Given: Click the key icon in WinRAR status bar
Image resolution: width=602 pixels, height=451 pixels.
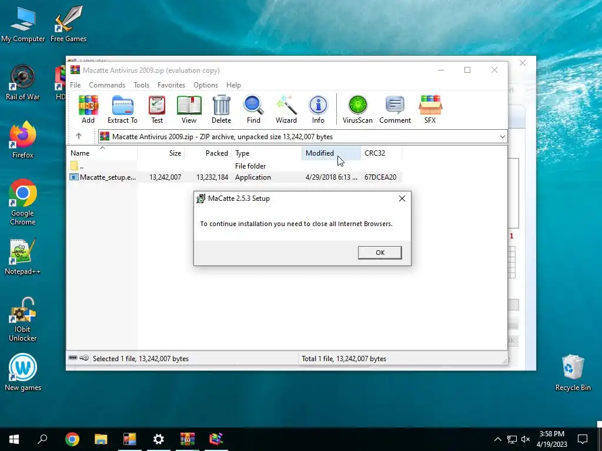Looking at the screenshot, I should pos(84,358).
